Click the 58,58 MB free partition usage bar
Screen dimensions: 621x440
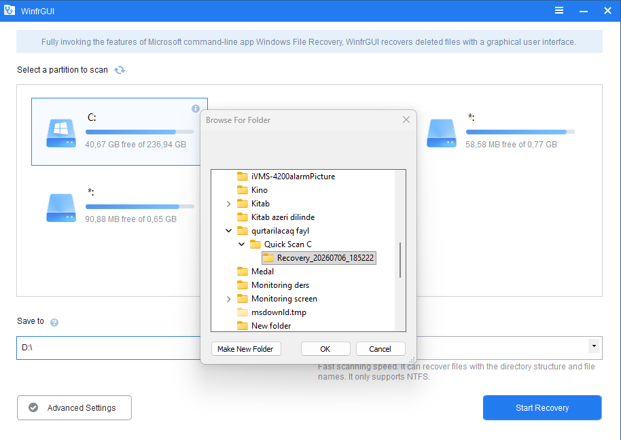pos(520,132)
